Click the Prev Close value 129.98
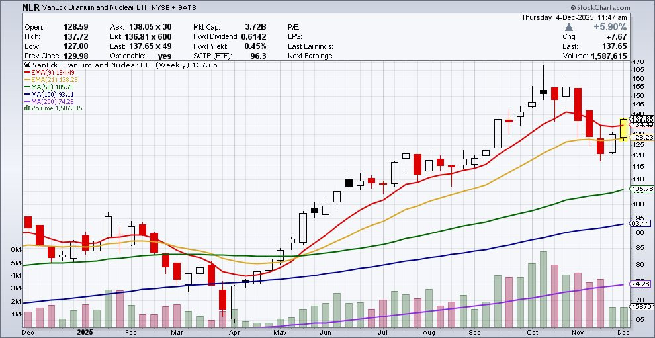 coord(75,56)
